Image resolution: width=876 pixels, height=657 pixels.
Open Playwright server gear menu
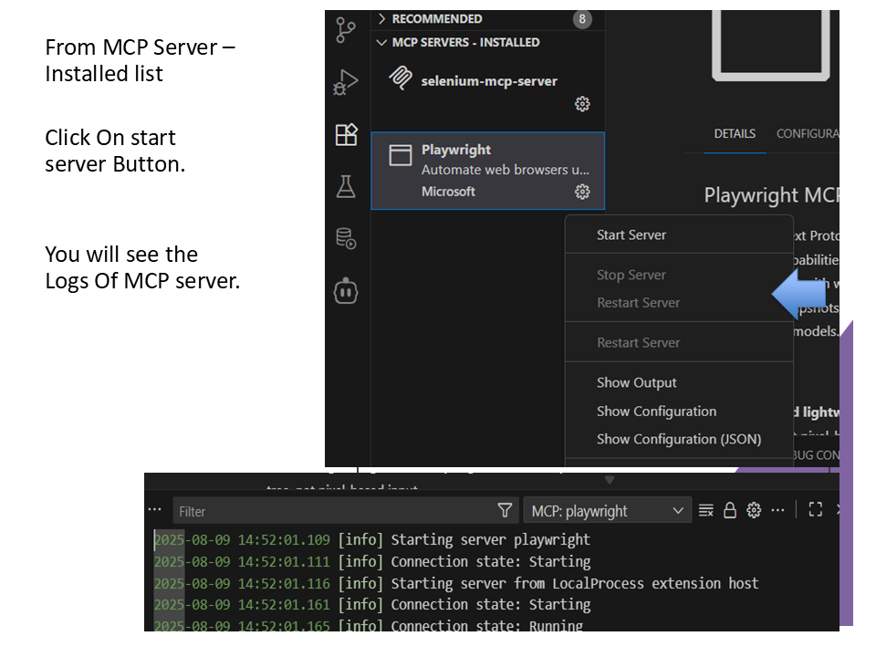pos(582,192)
